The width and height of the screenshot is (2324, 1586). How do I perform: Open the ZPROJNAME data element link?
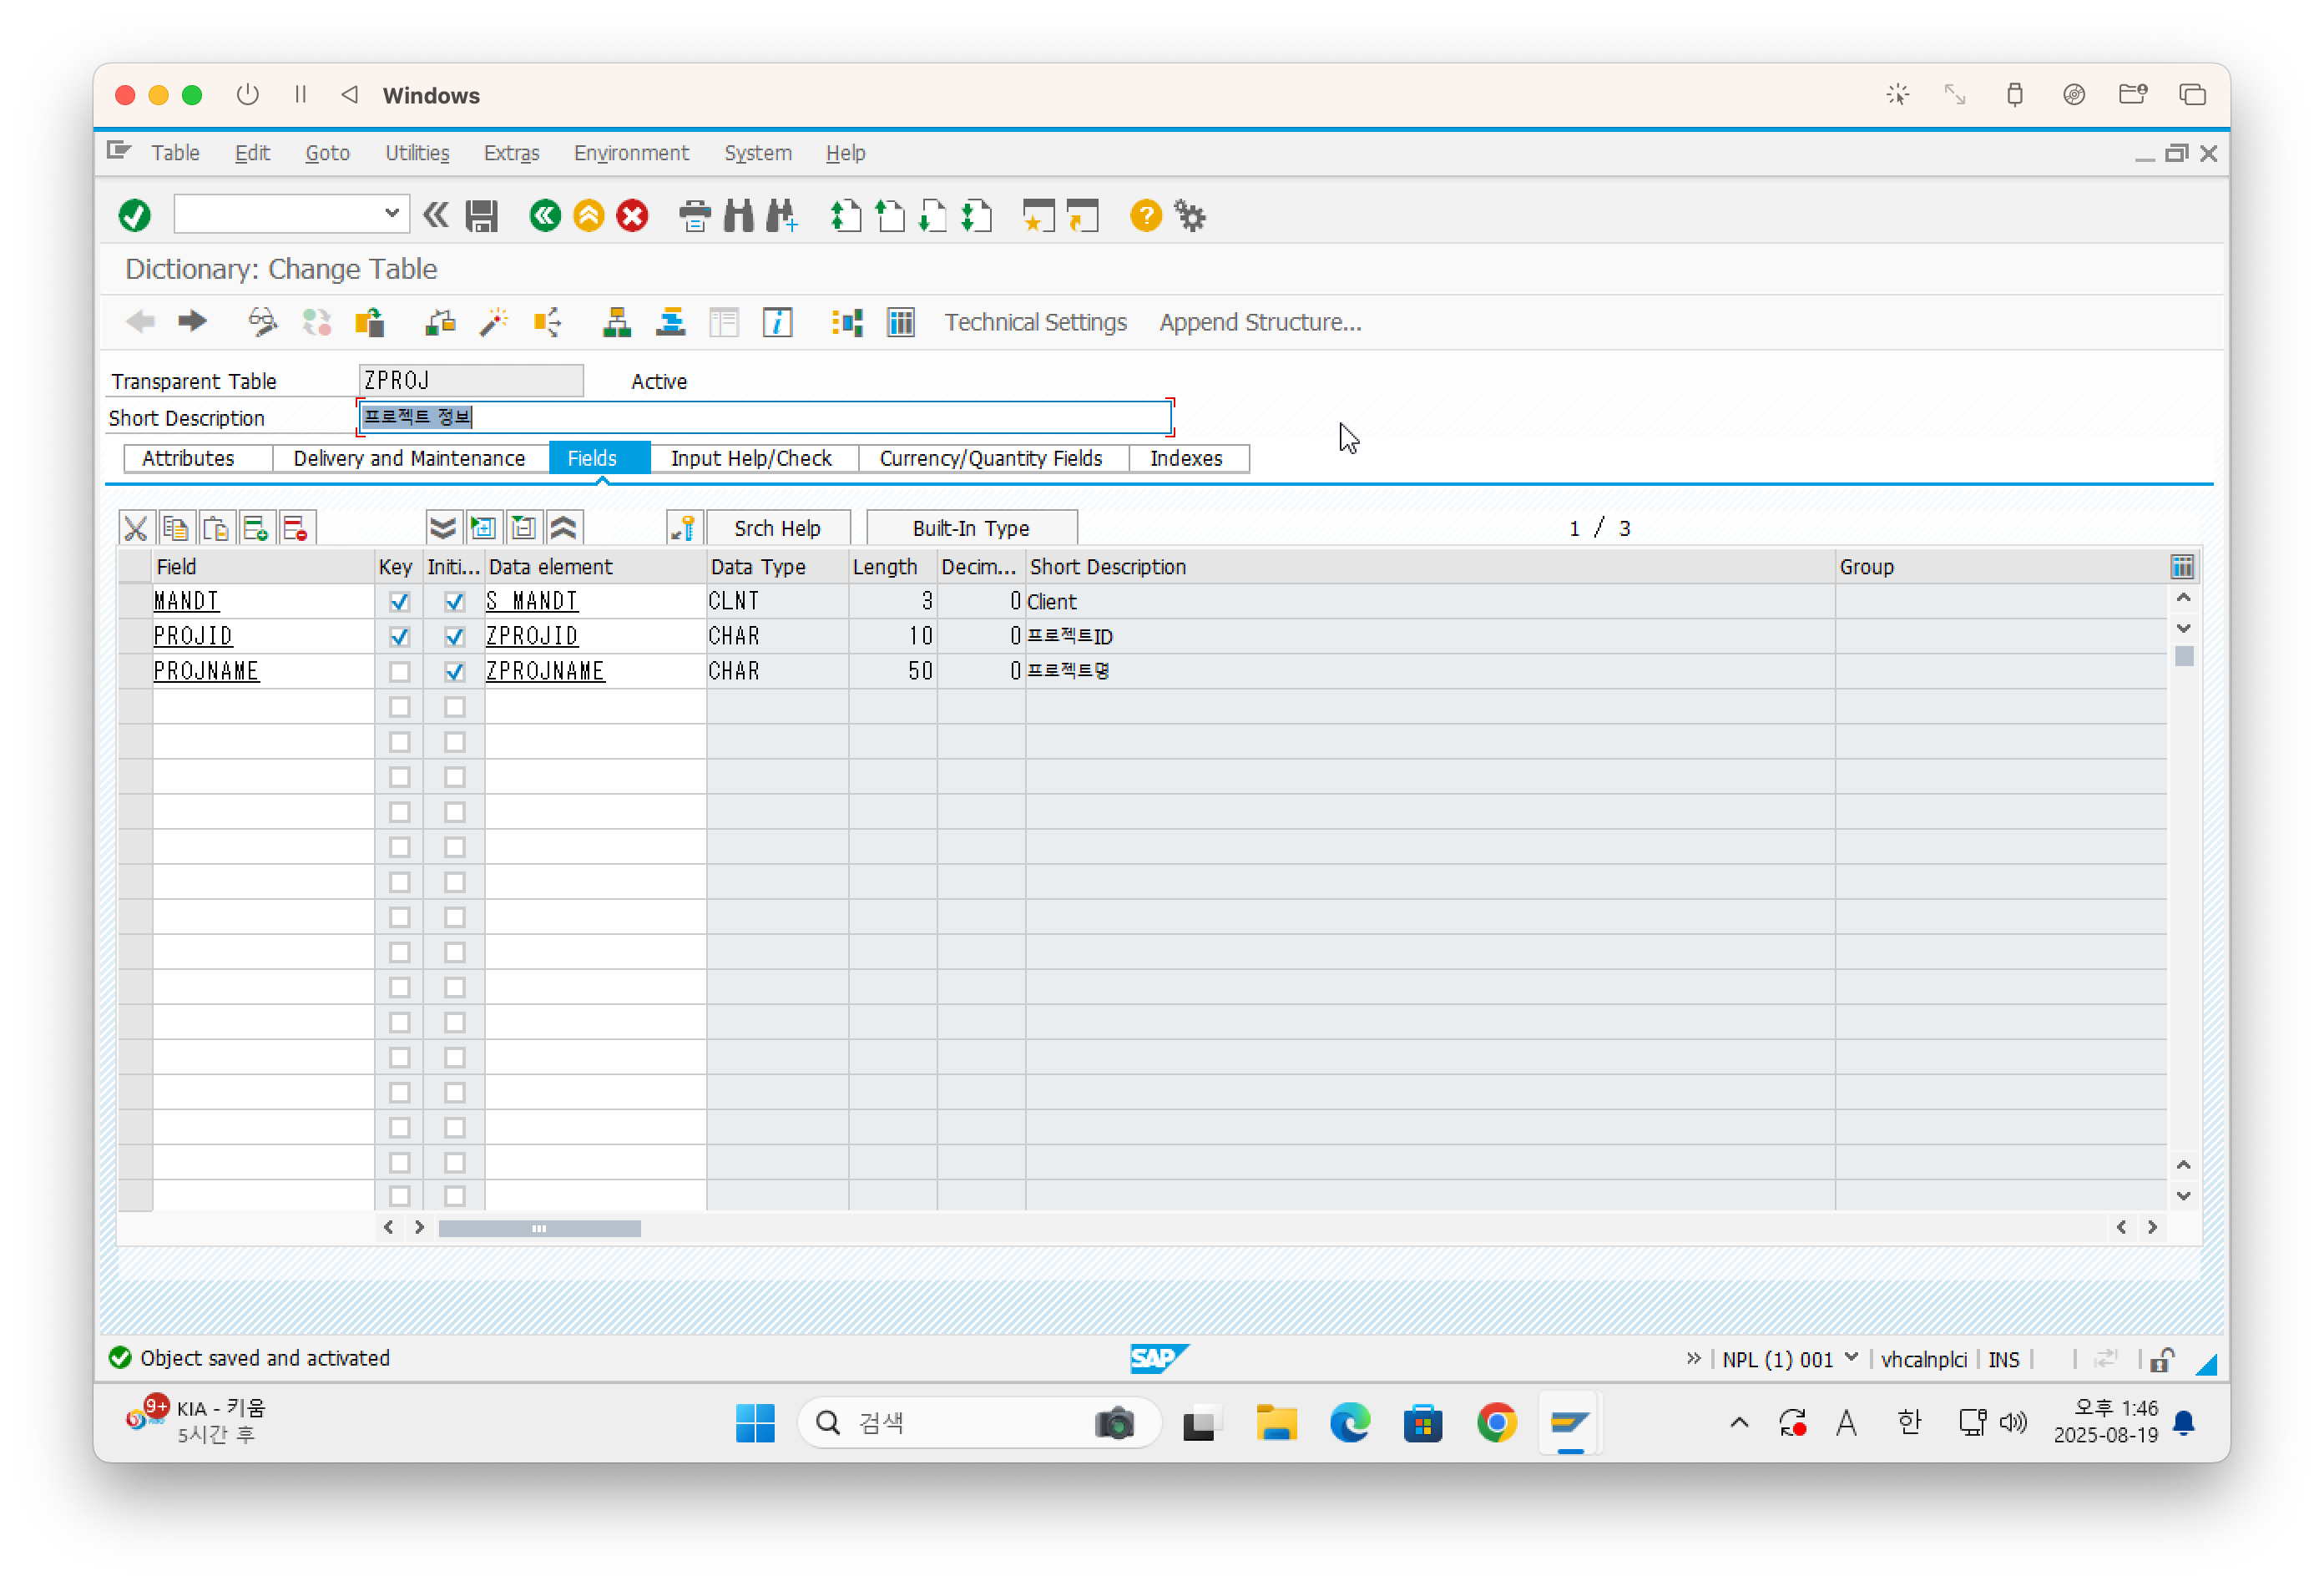(x=545, y=672)
